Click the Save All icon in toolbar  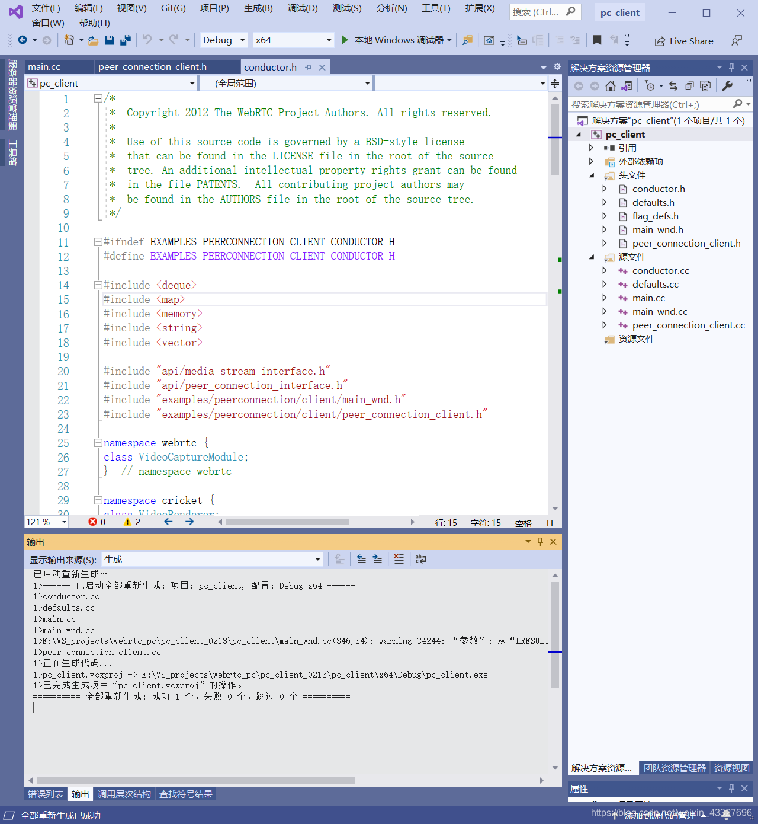coord(125,40)
